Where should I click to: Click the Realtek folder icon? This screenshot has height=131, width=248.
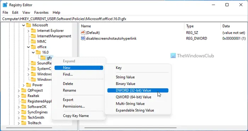(24, 96)
